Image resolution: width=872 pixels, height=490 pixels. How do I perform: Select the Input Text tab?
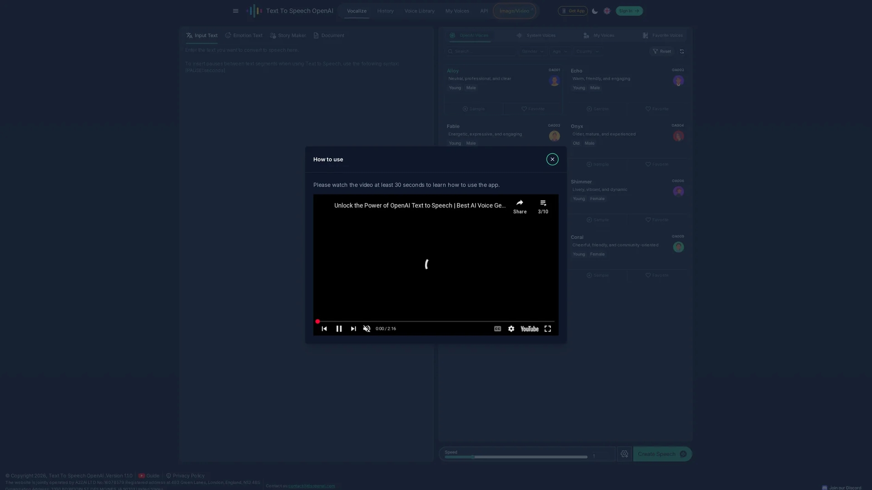pos(202,35)
